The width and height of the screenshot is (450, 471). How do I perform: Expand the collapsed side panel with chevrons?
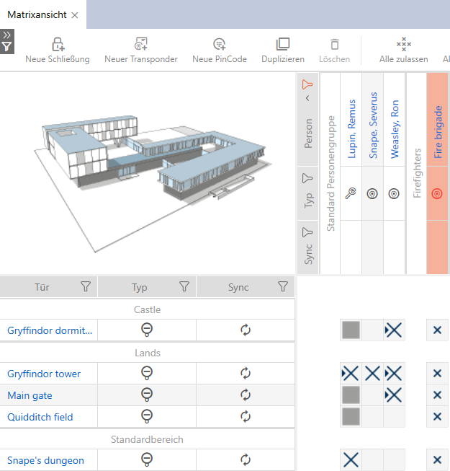[x=6, y=34]
